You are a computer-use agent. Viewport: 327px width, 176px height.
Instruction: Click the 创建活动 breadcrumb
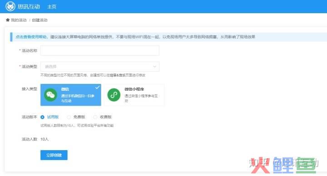pos(40,20)
